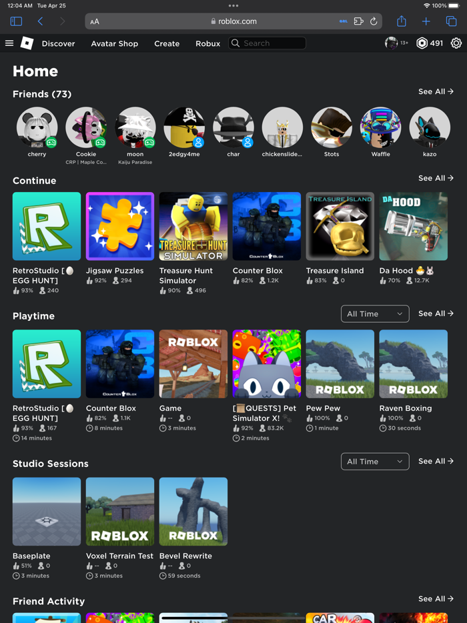Expand the Playtime All Time dropdown
Viewport: 467px width, 623px height.
point(375,314)
